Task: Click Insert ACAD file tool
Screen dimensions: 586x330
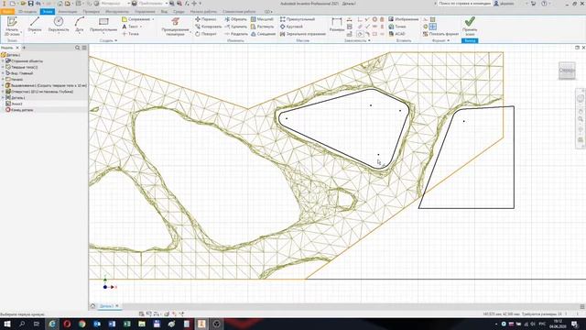Action: click(x=396, y=34)
